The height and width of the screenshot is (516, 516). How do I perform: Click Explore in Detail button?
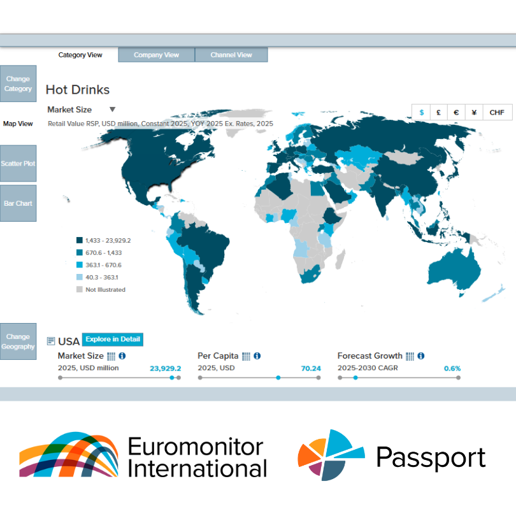[x=113, y=340]
